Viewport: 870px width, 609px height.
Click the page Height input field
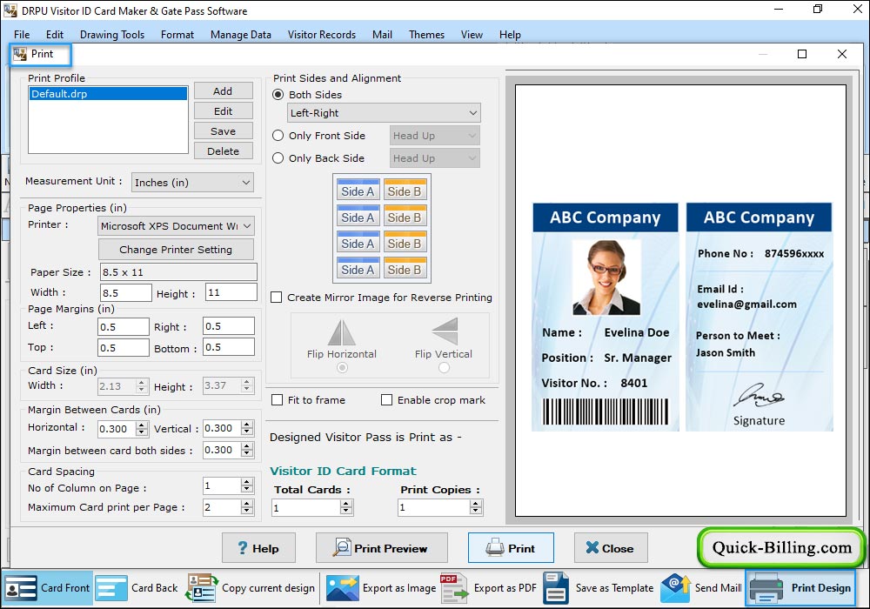click(231, 292)
